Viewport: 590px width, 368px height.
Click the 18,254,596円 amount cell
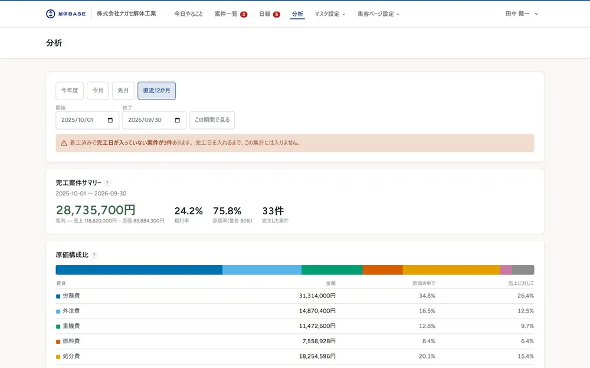click(317, 356)
